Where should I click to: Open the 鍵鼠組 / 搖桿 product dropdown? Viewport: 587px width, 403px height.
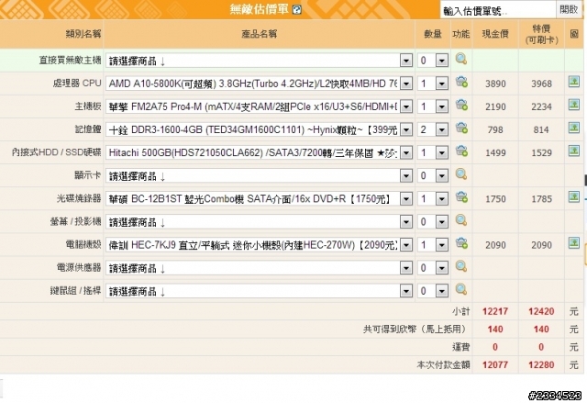point(259,291)
